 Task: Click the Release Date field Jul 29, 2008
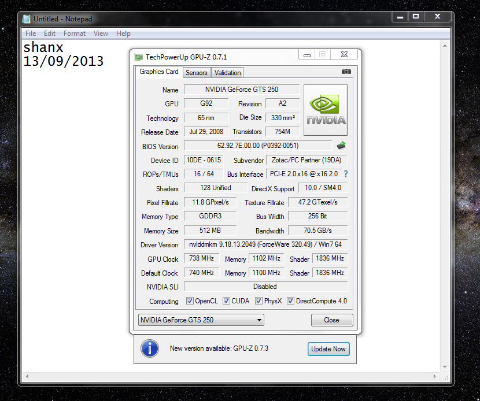pyautogui.click(x=206, y=132)
